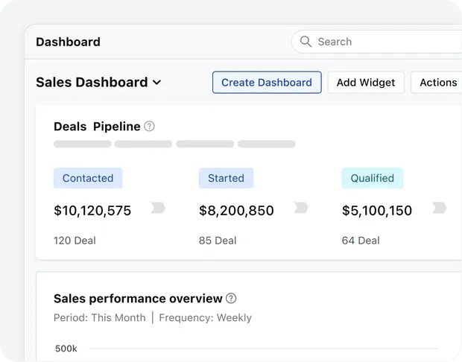Click arrow icon after Started amount
The height and width of the screenshot is (362, 462).
pyautogui.click(x=301, y=208)
